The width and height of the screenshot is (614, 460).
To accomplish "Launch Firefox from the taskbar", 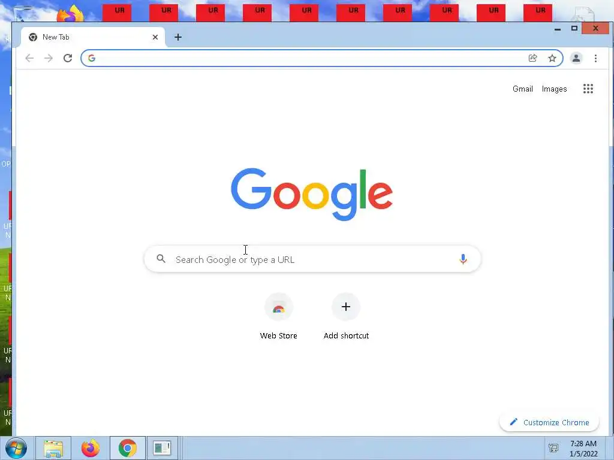I will point(91,448).
